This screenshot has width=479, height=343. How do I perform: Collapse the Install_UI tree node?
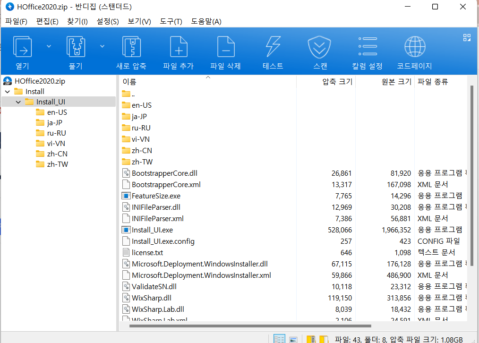[18, 102]
